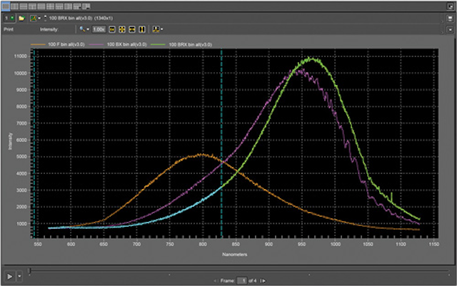Click the '100 BRX bin all(v3.0)' file title

coord(71,18)
